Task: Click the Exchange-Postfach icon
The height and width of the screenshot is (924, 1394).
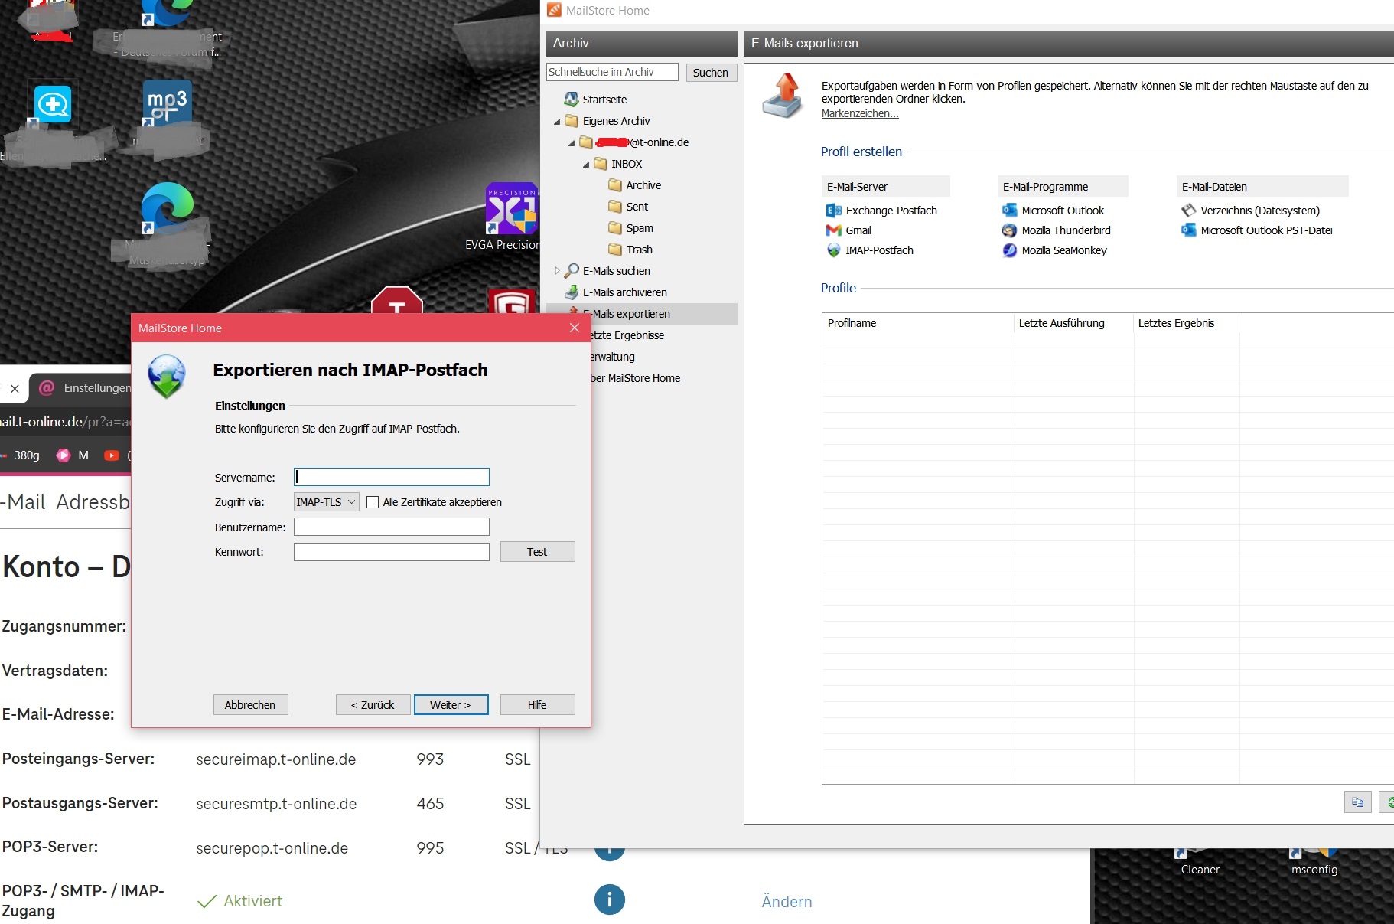Action: pyautogui.click(x=834, y=211)
